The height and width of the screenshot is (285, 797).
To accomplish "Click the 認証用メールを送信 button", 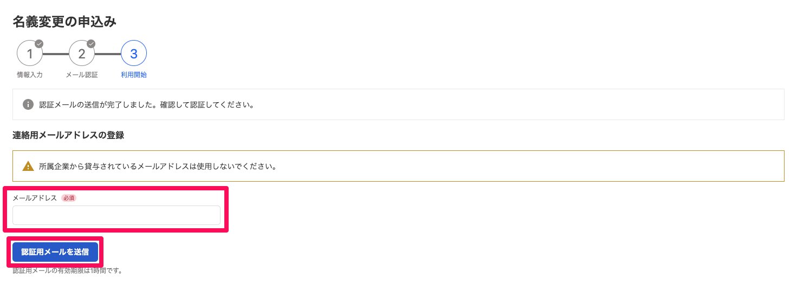I will (x=55, y=252).
